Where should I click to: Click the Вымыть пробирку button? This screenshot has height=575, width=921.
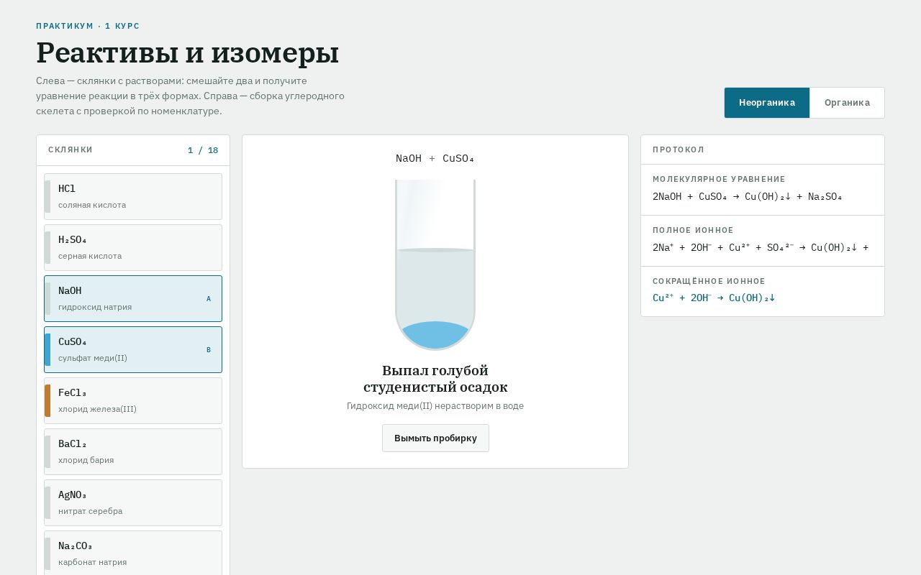(435, 438)
